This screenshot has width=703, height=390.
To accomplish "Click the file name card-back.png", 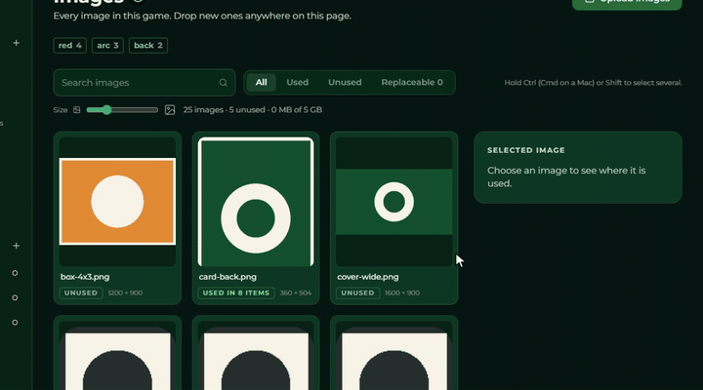I will click(x=227, y=277).
